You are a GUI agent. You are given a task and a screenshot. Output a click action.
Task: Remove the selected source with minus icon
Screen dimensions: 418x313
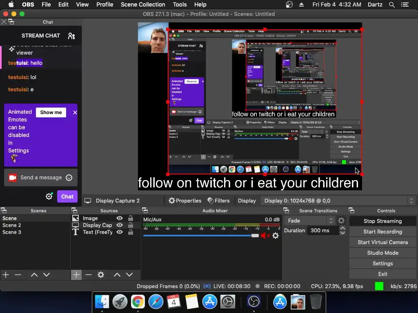89,275
